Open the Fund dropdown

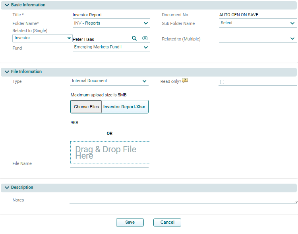[x=145, y=48]
